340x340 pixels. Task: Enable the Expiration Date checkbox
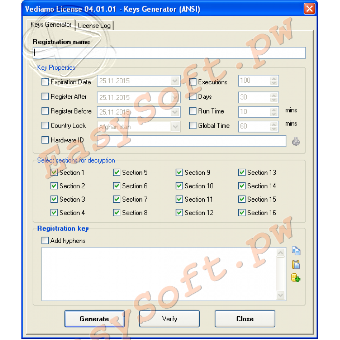[x=45, y=82]
